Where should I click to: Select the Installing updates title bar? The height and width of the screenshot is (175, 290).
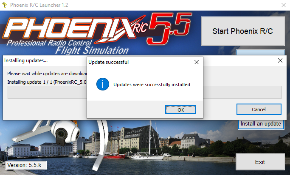(42, 60)
